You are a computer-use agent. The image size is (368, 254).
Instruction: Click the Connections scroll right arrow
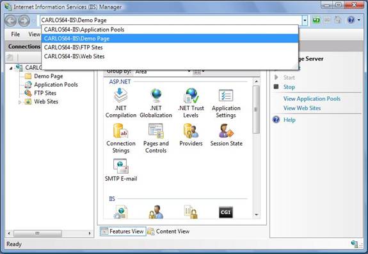point(90,233)
